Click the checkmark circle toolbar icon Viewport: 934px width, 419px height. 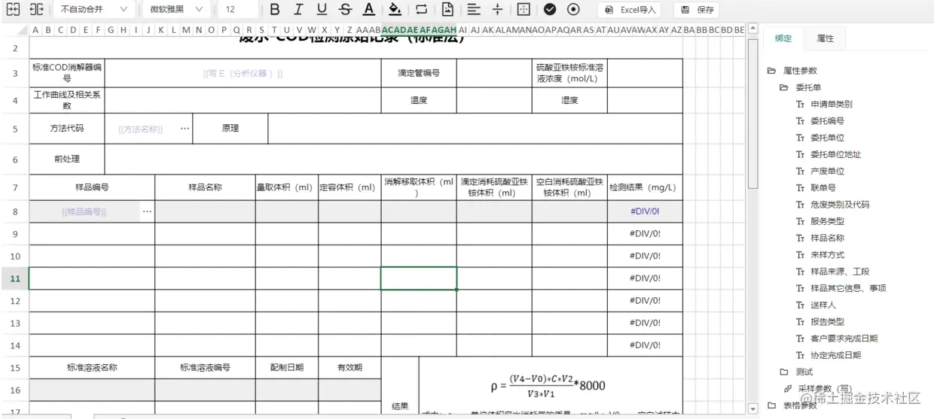tap(550, 10)
